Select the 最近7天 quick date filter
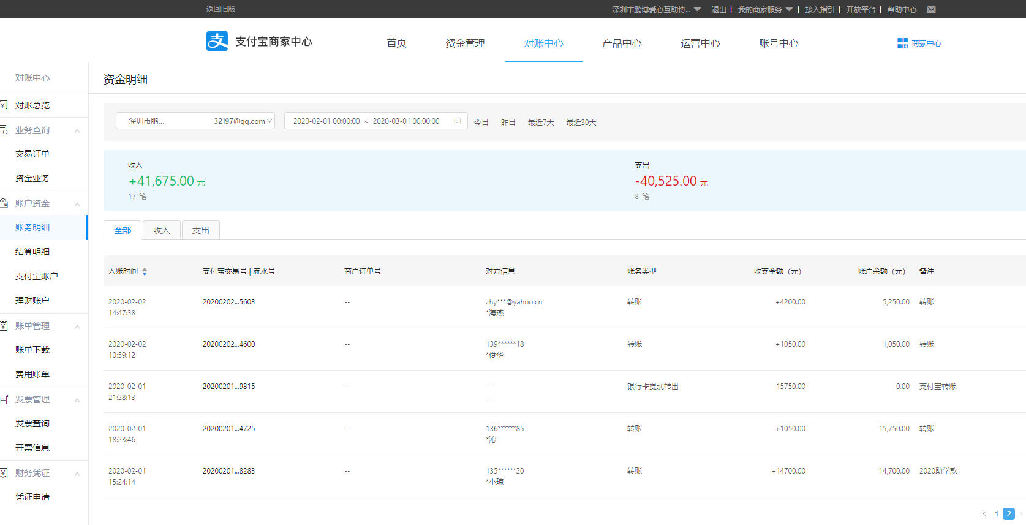 coord(541,122)
